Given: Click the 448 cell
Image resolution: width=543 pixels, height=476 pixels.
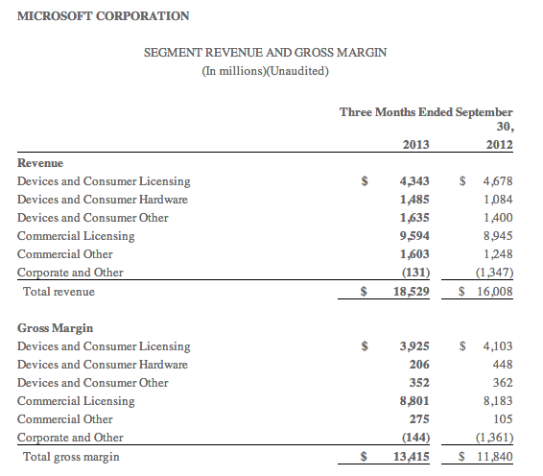Looking at the screenshot, I should pos(503,365).
